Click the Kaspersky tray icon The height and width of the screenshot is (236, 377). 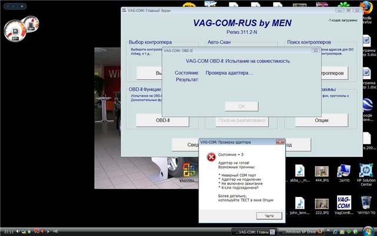[37, 231]
